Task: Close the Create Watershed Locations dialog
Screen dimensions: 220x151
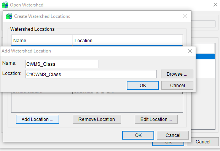Action: [185, 16]
